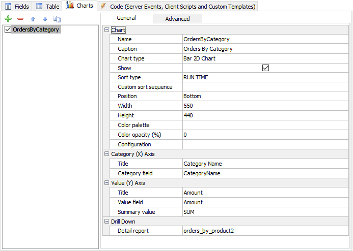The image size is (353, 251).
Task: Move chart down with blue down arrow
Action: coord(45,19)
